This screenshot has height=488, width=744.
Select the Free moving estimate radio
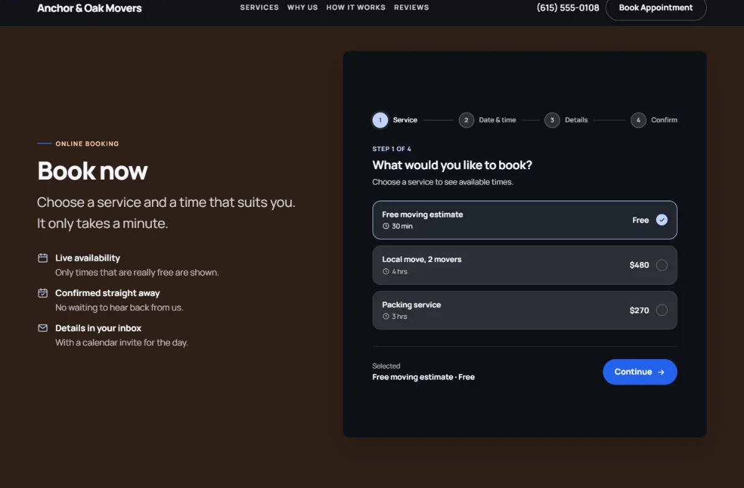click(x=662, y=220)
